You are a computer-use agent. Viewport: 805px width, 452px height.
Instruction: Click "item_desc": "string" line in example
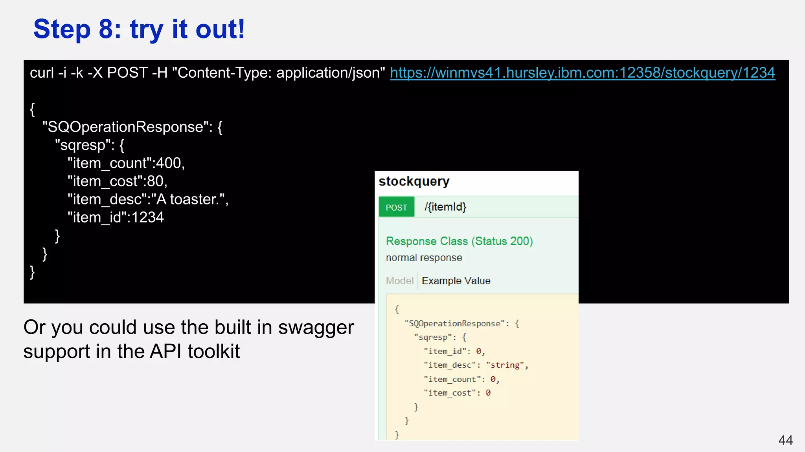point(476,365)
